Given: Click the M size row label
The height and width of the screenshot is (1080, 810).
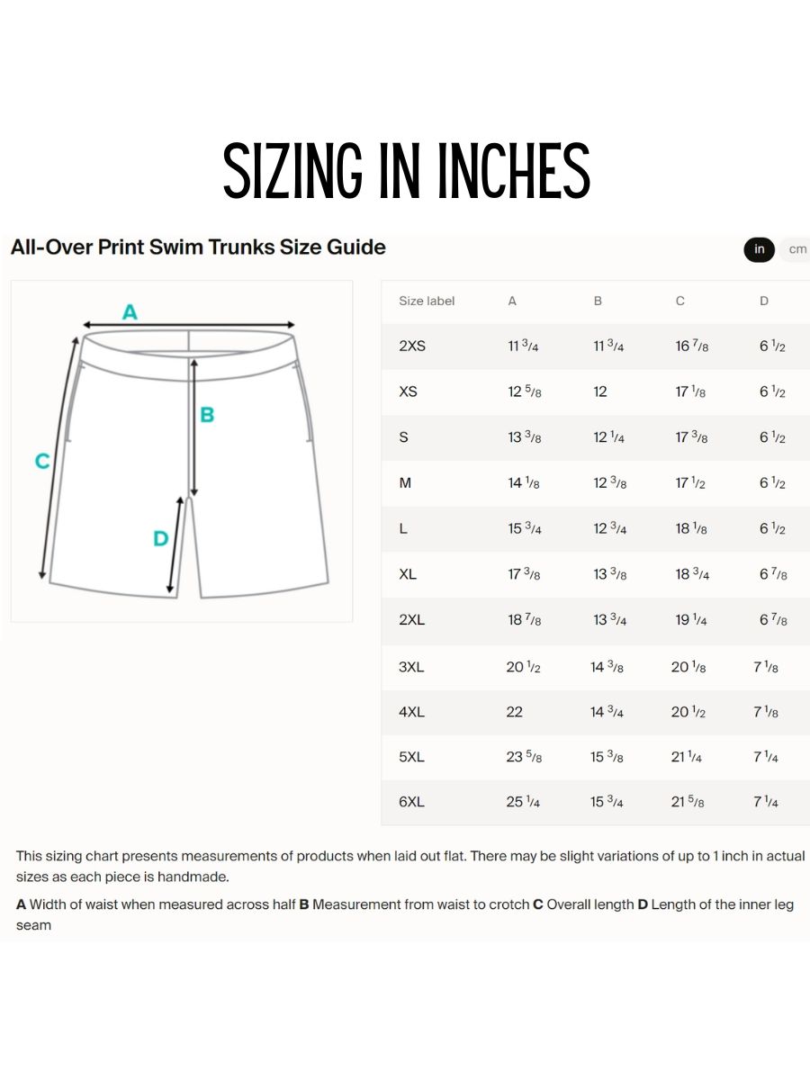Looking at the screenshot, I should pyautogui.click(x=405, y=483).
